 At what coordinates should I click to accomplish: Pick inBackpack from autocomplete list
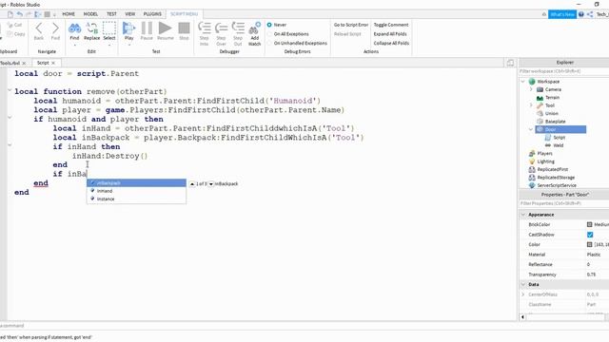click(x=136, y=183)
